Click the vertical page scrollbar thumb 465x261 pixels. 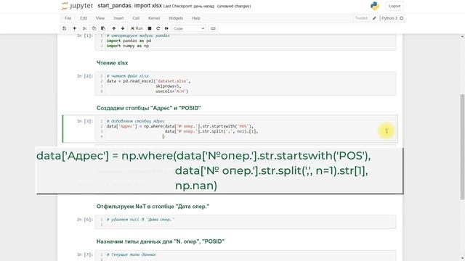point(462,146)
